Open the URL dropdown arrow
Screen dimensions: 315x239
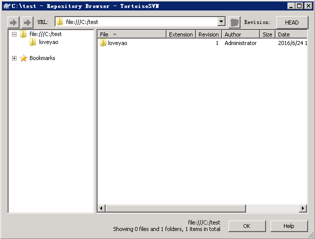(x=221, y=21)
